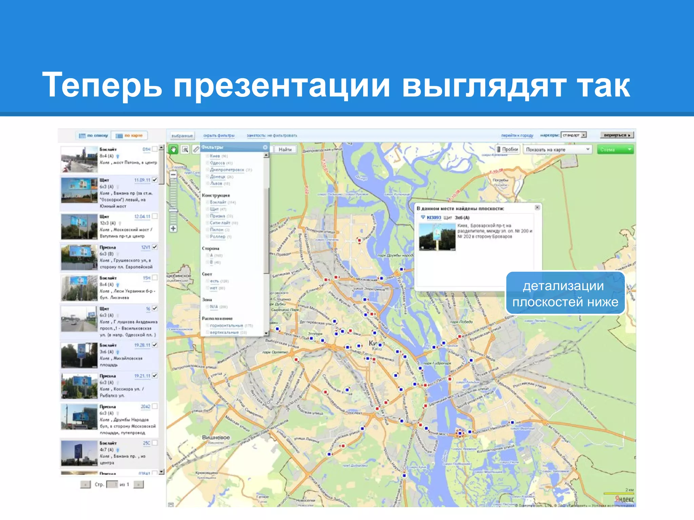
Task: Click the map zoom slider handle
Action: pos(173,211)
